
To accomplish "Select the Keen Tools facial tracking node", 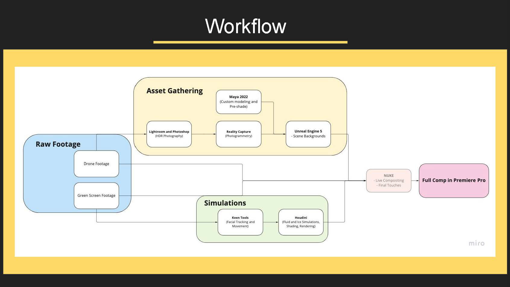I will pos(240,222).
